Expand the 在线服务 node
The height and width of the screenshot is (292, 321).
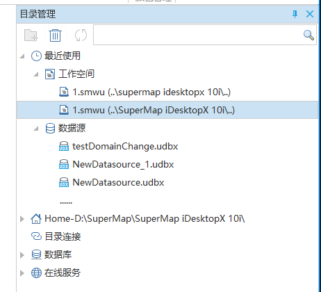click(x=22, y=273)
